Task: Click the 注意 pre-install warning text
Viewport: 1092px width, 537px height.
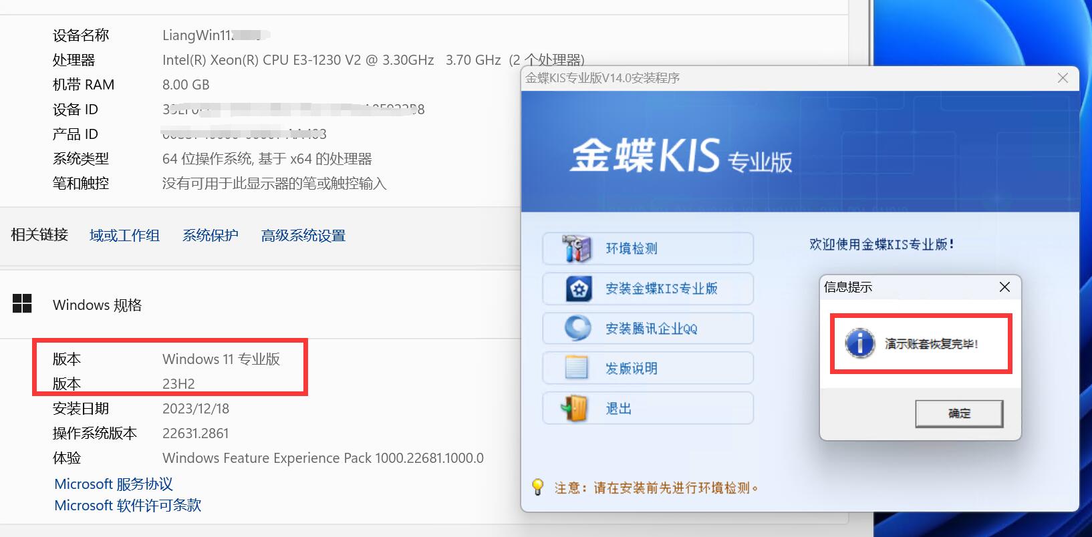Action: pos(656,488)
